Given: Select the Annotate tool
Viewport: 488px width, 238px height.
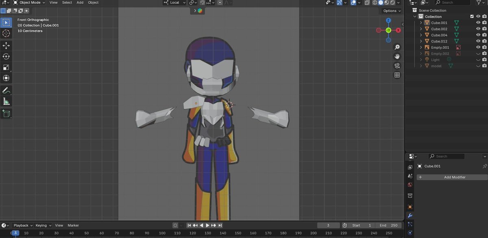Looking at the screenshot, I should click(6, 90).
